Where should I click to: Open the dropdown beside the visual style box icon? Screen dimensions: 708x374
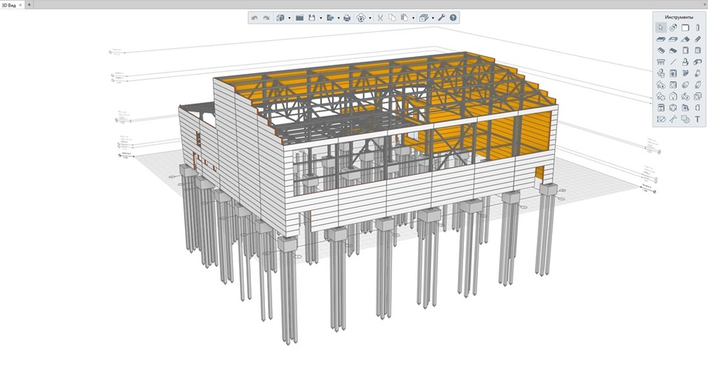pyautogui.click(x=433, y=18)
